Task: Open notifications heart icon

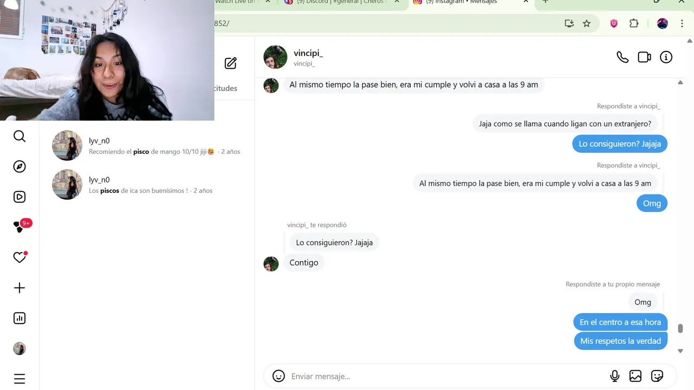Action: 20,257
